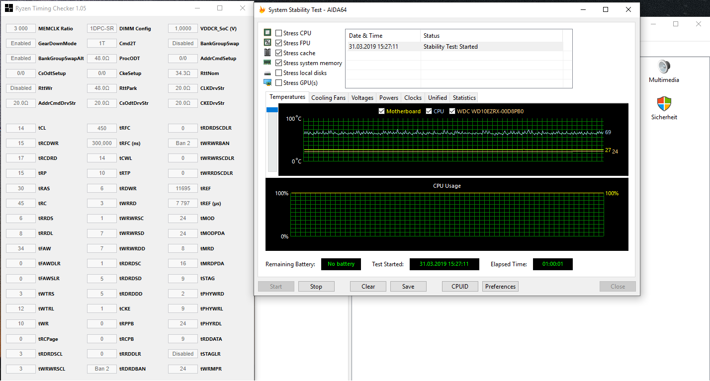
Task: Toggle the CPU temperature graph checkbox
Action: 429,111
